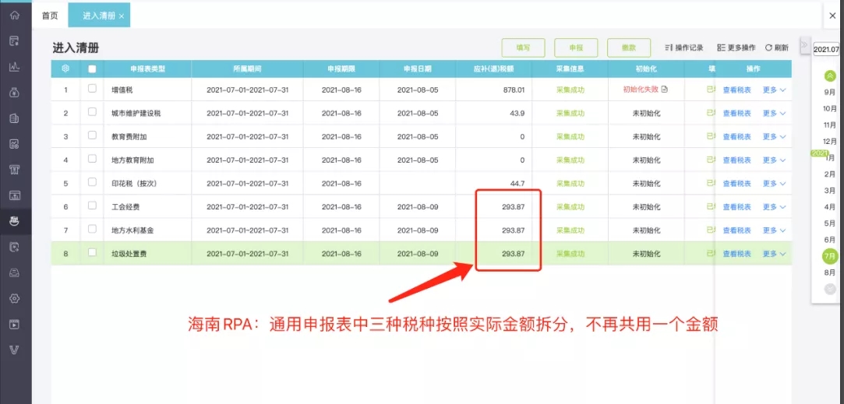Check the 增值税 row checkbox
Viewport: 844px width, 404px height.
tap(92, 89)
